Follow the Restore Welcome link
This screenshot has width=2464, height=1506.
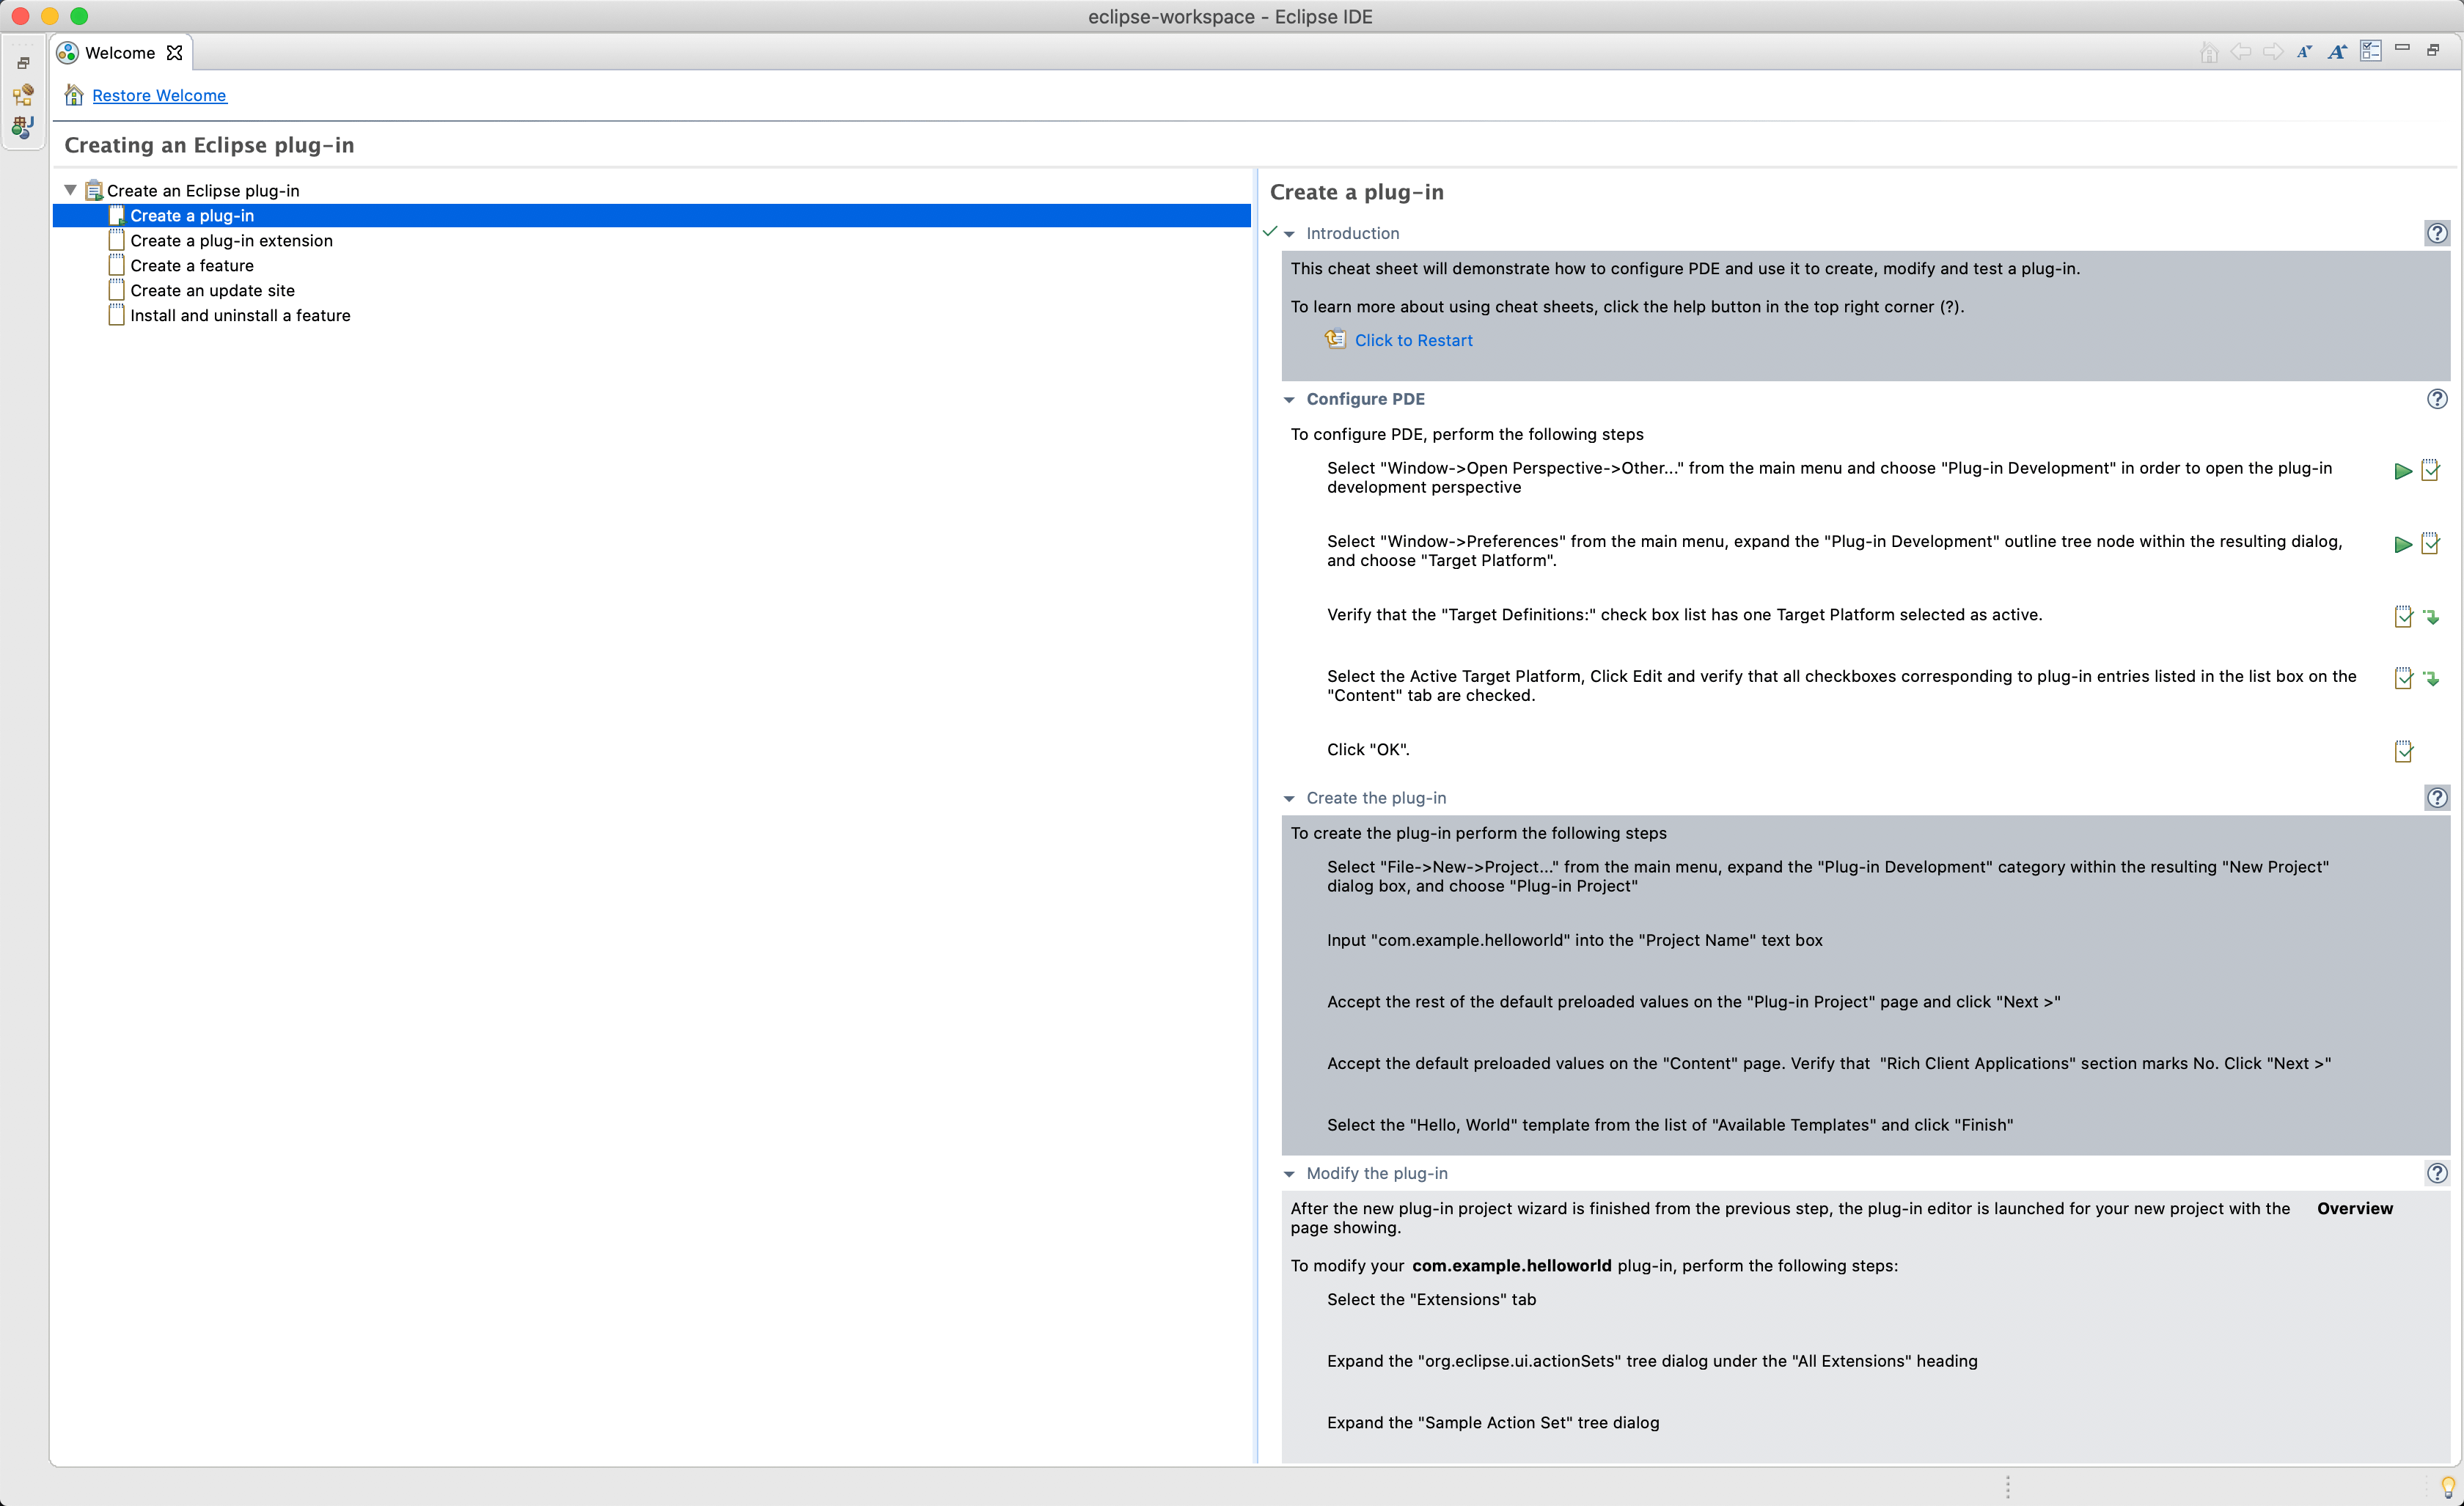click(x=159, y=95)
